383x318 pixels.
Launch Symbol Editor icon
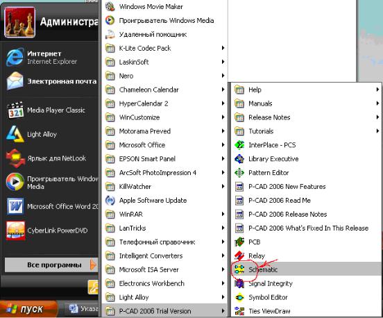point(239,297)
